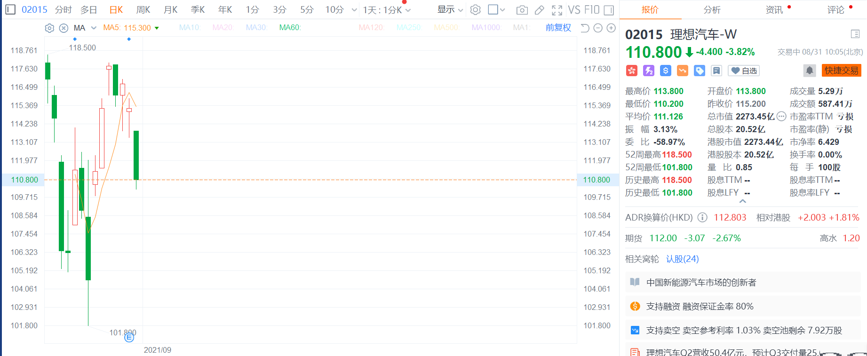Zoom out the chart with minus icon
Screen dimensions: 867x356
pos(598,28)
